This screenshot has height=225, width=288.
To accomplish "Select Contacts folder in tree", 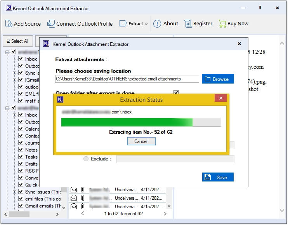I will pos(32,136).
